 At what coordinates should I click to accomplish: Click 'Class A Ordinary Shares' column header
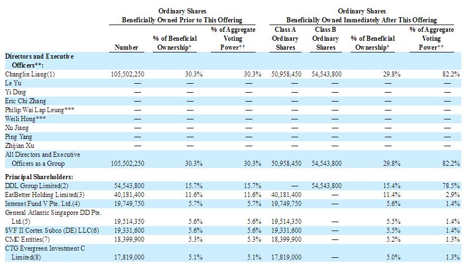tap(285, 39)
